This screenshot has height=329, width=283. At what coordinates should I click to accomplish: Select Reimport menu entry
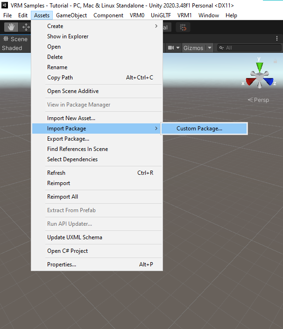[97, 183]
